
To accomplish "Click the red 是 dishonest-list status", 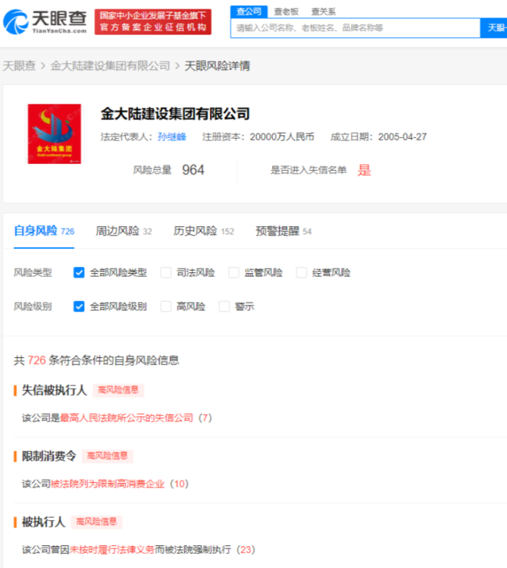I will 364,170.
